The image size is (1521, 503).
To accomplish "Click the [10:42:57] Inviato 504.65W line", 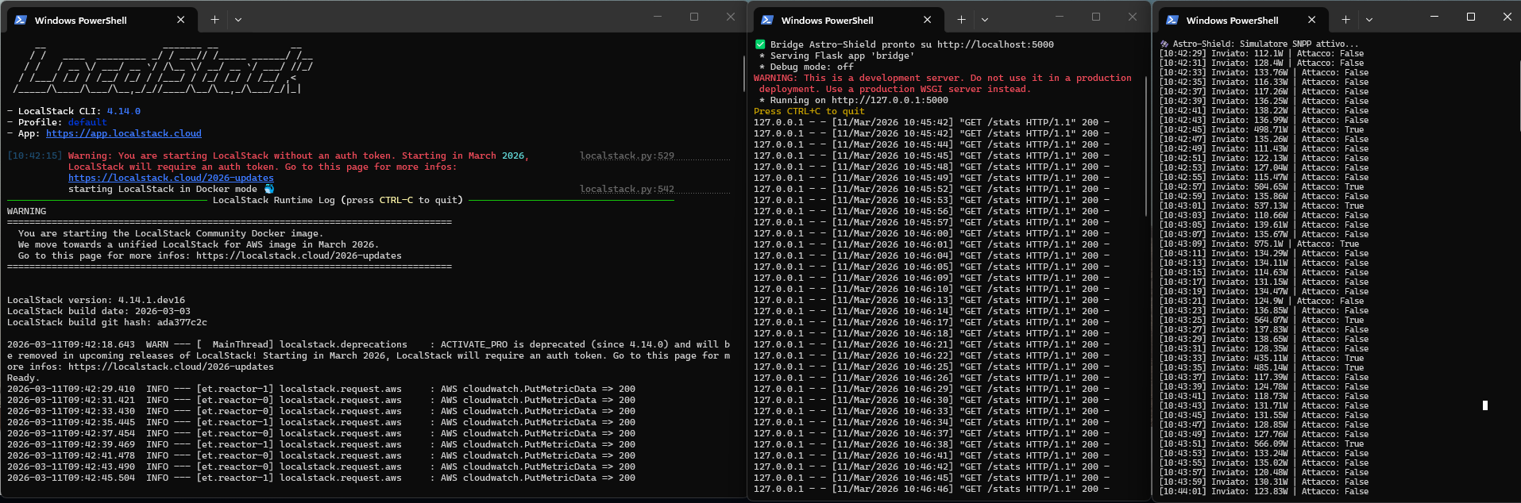I will (x=1261, y=186).
